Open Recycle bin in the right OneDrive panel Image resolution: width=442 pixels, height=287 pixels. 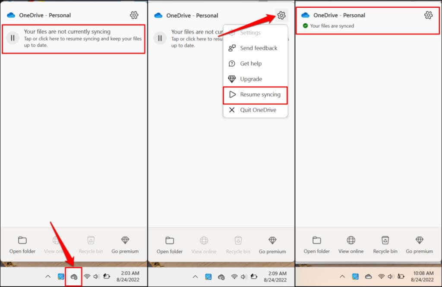coord(385,245)
